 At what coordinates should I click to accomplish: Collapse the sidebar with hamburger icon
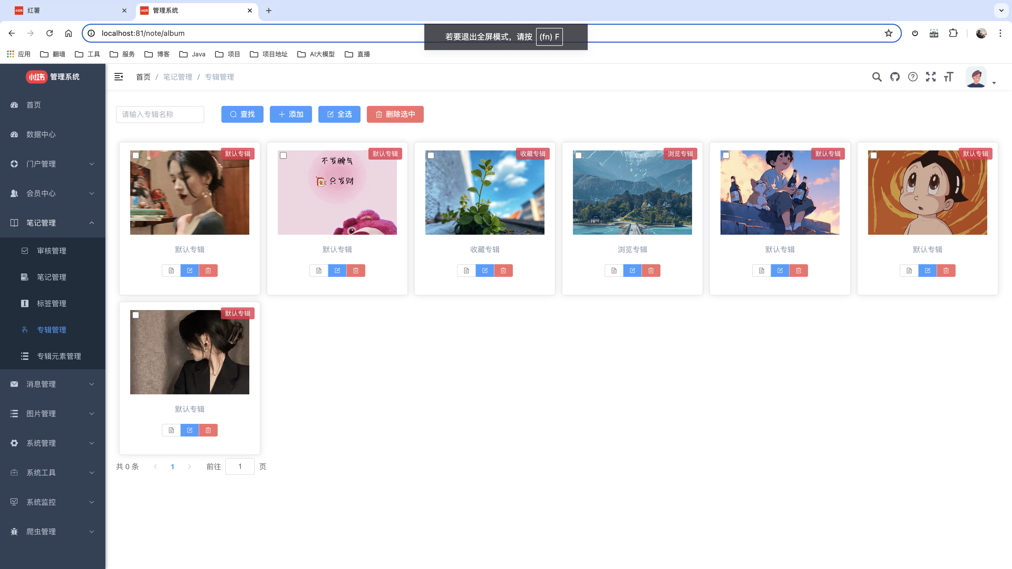[118, 77]
